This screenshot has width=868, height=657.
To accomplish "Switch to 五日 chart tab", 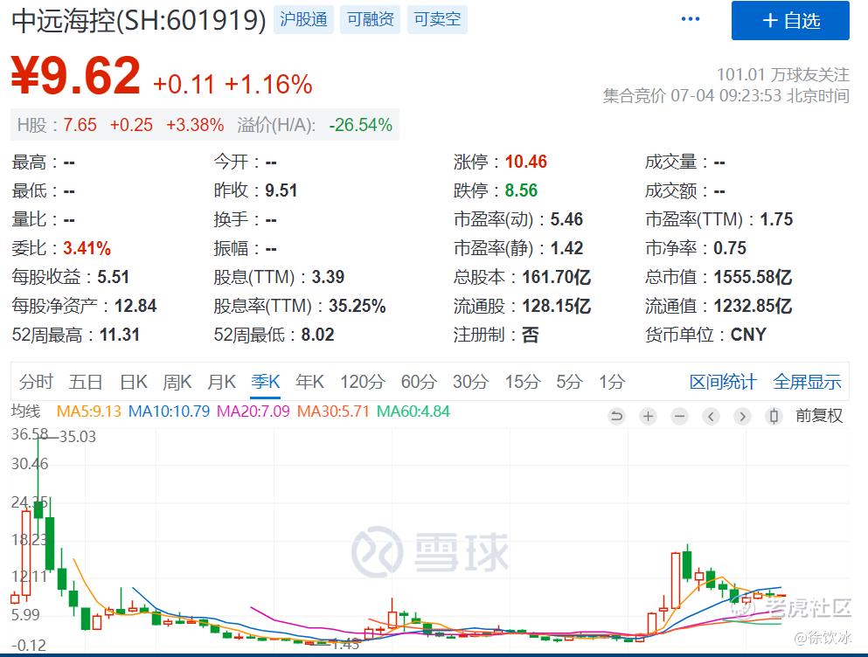I will [86, 382].
